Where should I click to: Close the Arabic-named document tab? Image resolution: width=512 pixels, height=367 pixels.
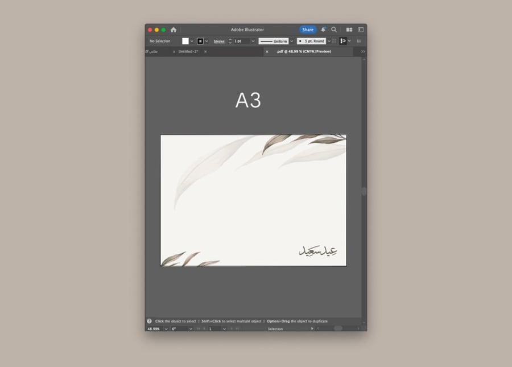tap(174, 52)
